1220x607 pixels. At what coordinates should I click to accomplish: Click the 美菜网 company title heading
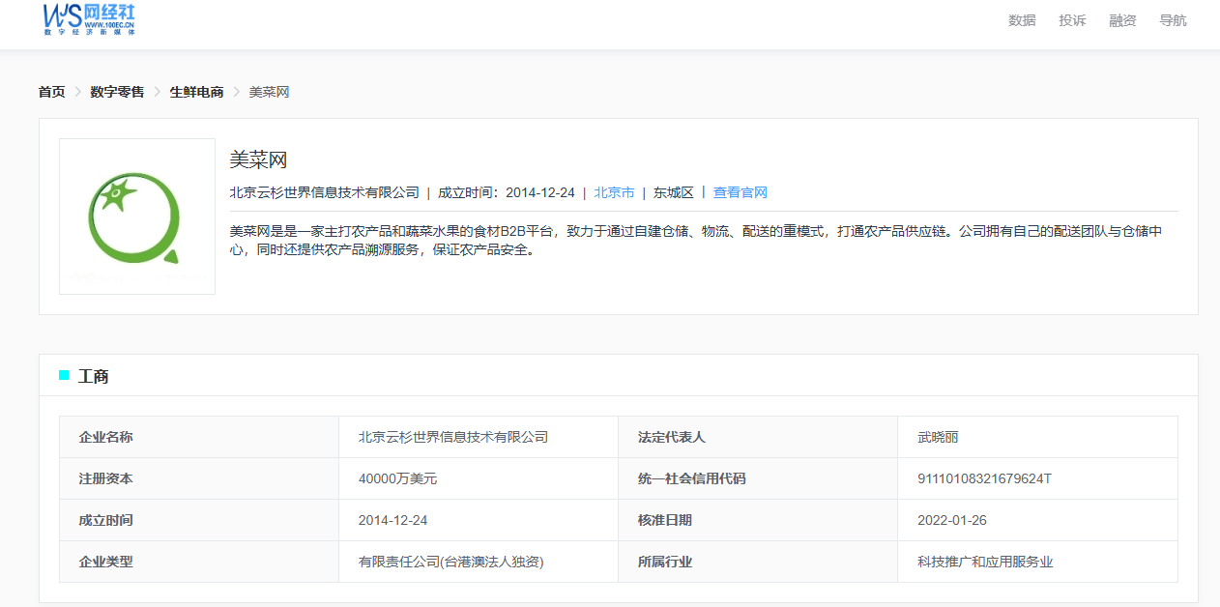(258, 160)
